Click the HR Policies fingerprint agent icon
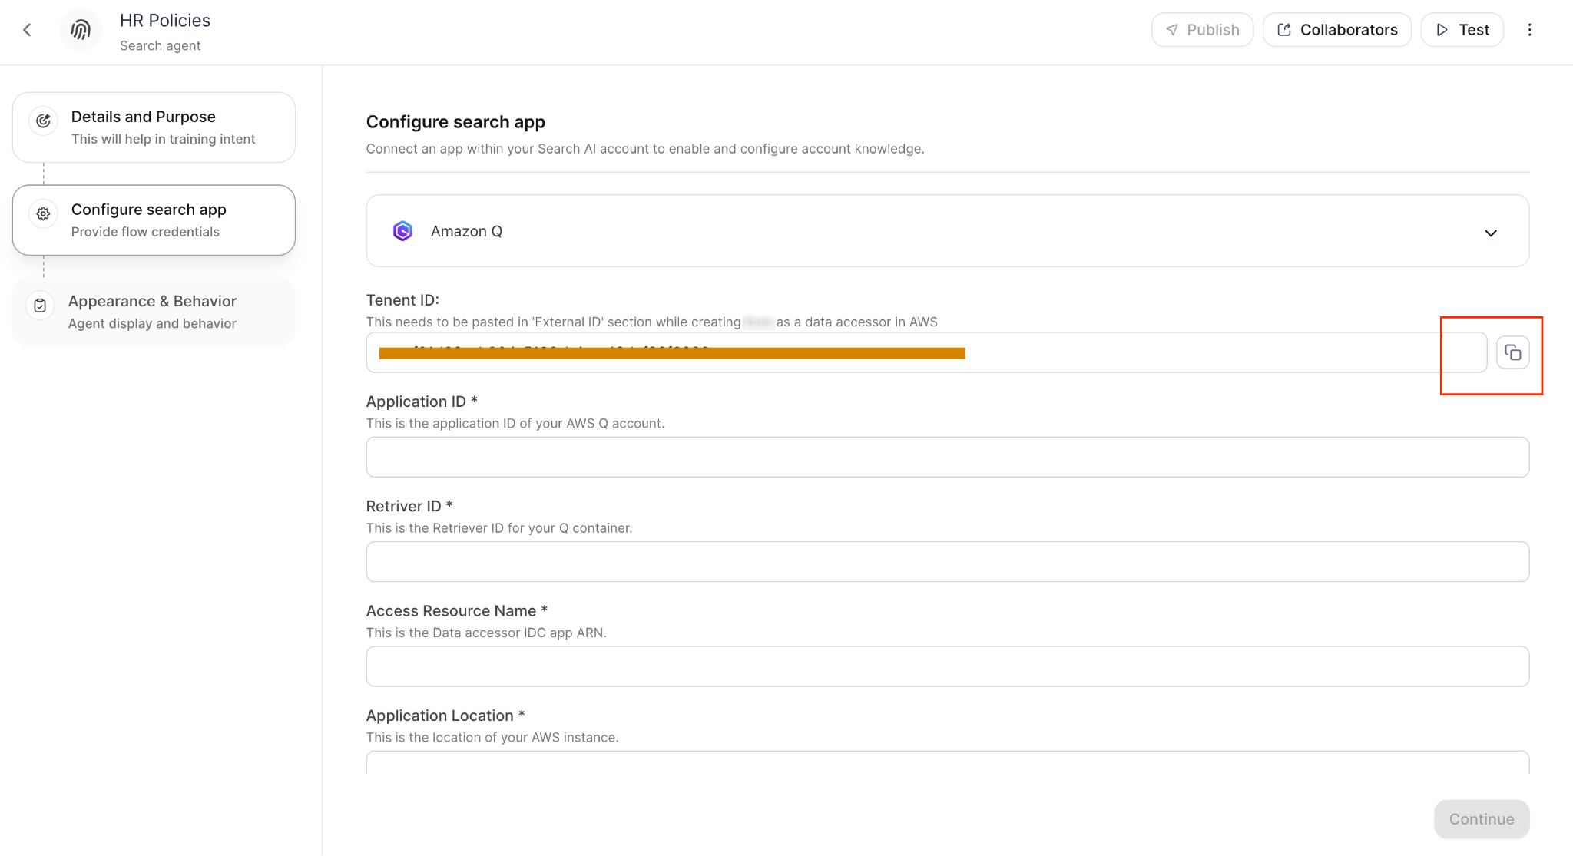 (81, 30)
